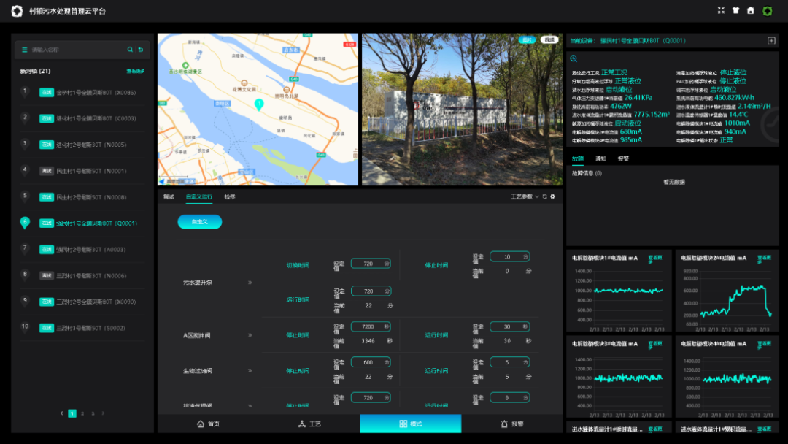The height and width of the screenshot is (444, 788).
Task: Expand the A区搅拌阀 row chevron
Action: [250, 335]
